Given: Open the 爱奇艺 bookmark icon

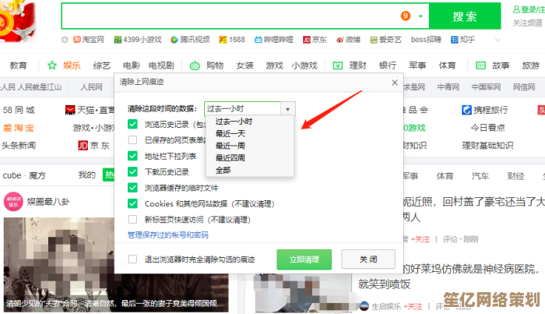Looking at the screenshot, I should pyautogui.click(x=373, y=39).
